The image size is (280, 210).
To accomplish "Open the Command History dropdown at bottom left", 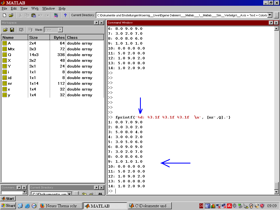I will [x=24, y=192].
